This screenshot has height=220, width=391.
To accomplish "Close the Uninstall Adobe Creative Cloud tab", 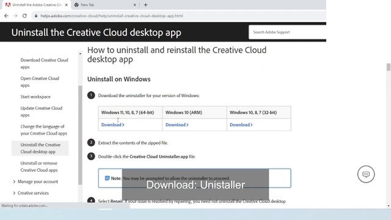I will [67, 5].
